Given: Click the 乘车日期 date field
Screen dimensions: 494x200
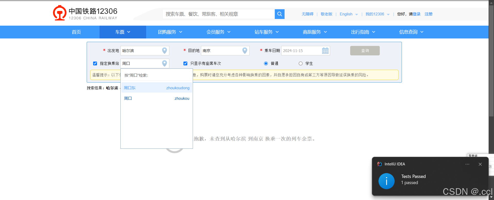Looking at the screenshot, I should coord(305,51).
